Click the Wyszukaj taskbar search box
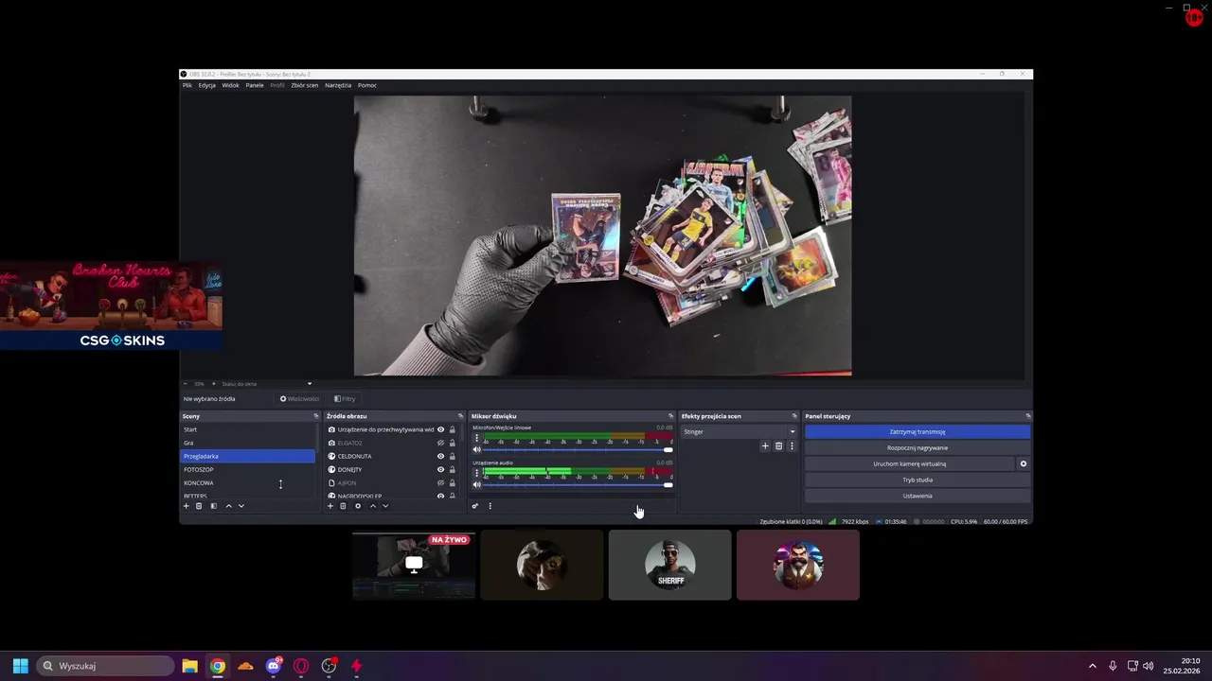The image size is (1212, 681). (x=105, y=666)
